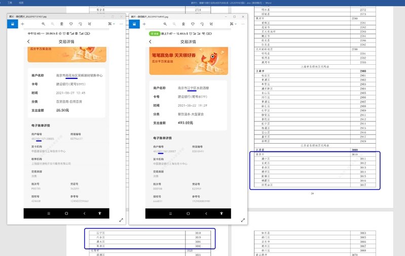Screen dimensions: 405x256
Task: Open the 工具 menu in Word
Action: [10, 3]
